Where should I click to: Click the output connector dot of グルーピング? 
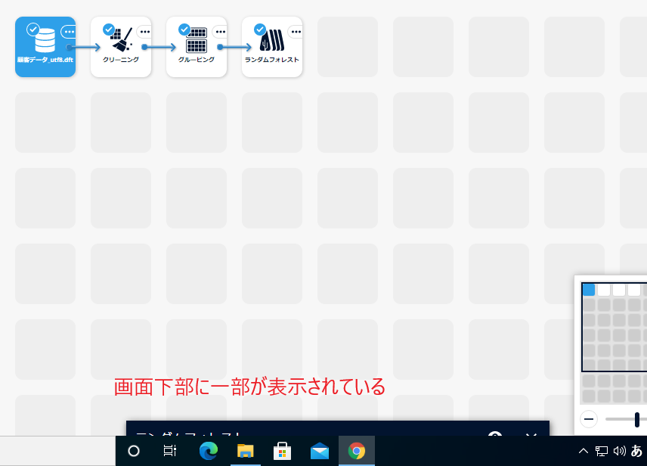220,47
